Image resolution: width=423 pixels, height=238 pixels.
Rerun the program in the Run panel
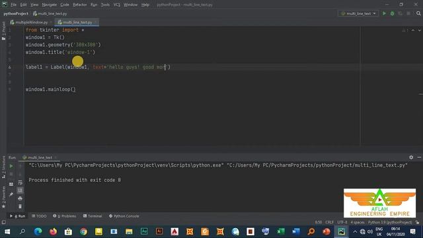pos(11,167)
